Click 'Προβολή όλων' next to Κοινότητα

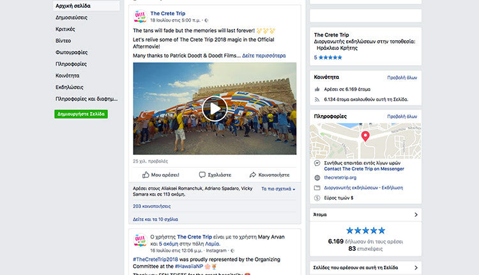point(402,77)
